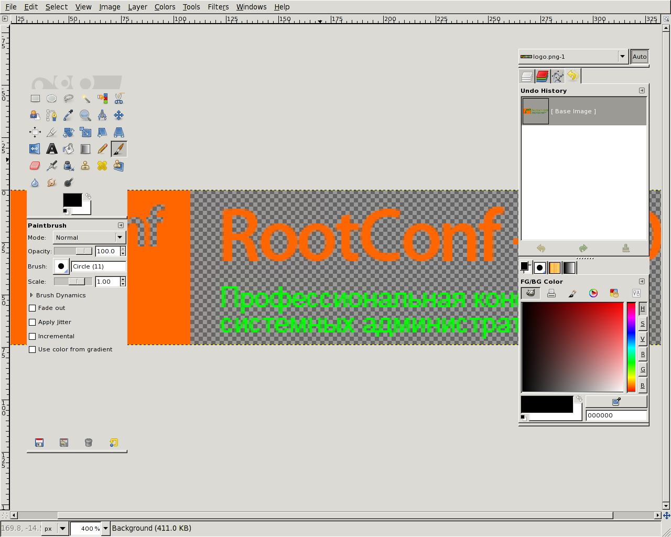
Task: Select the Paths pen tool
Action: [x=52, y=115]
